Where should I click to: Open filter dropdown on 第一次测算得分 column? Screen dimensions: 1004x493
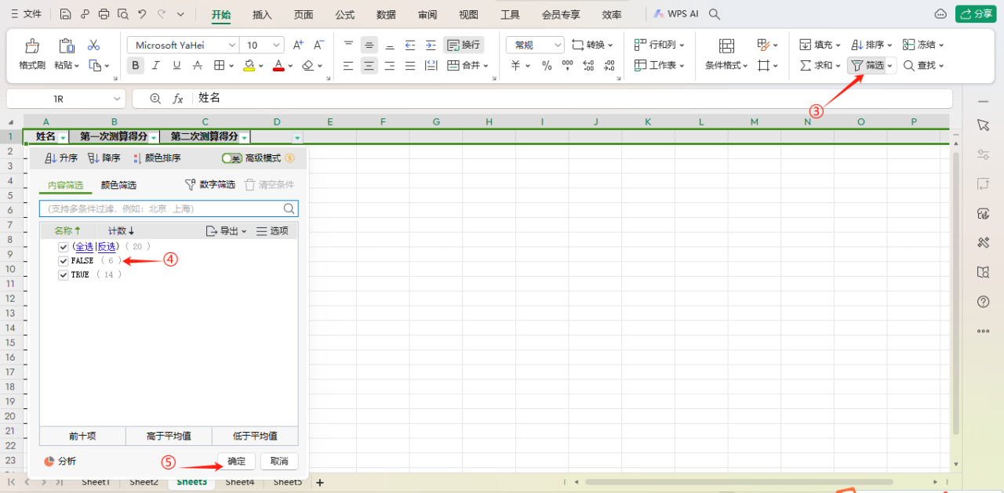point(154,138)
